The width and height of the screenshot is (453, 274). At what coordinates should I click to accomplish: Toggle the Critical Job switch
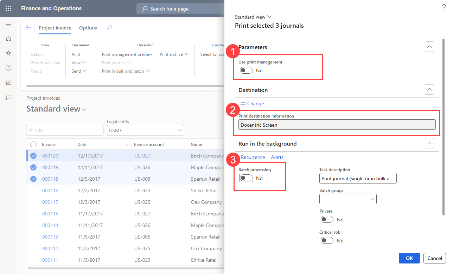(327, 241)
